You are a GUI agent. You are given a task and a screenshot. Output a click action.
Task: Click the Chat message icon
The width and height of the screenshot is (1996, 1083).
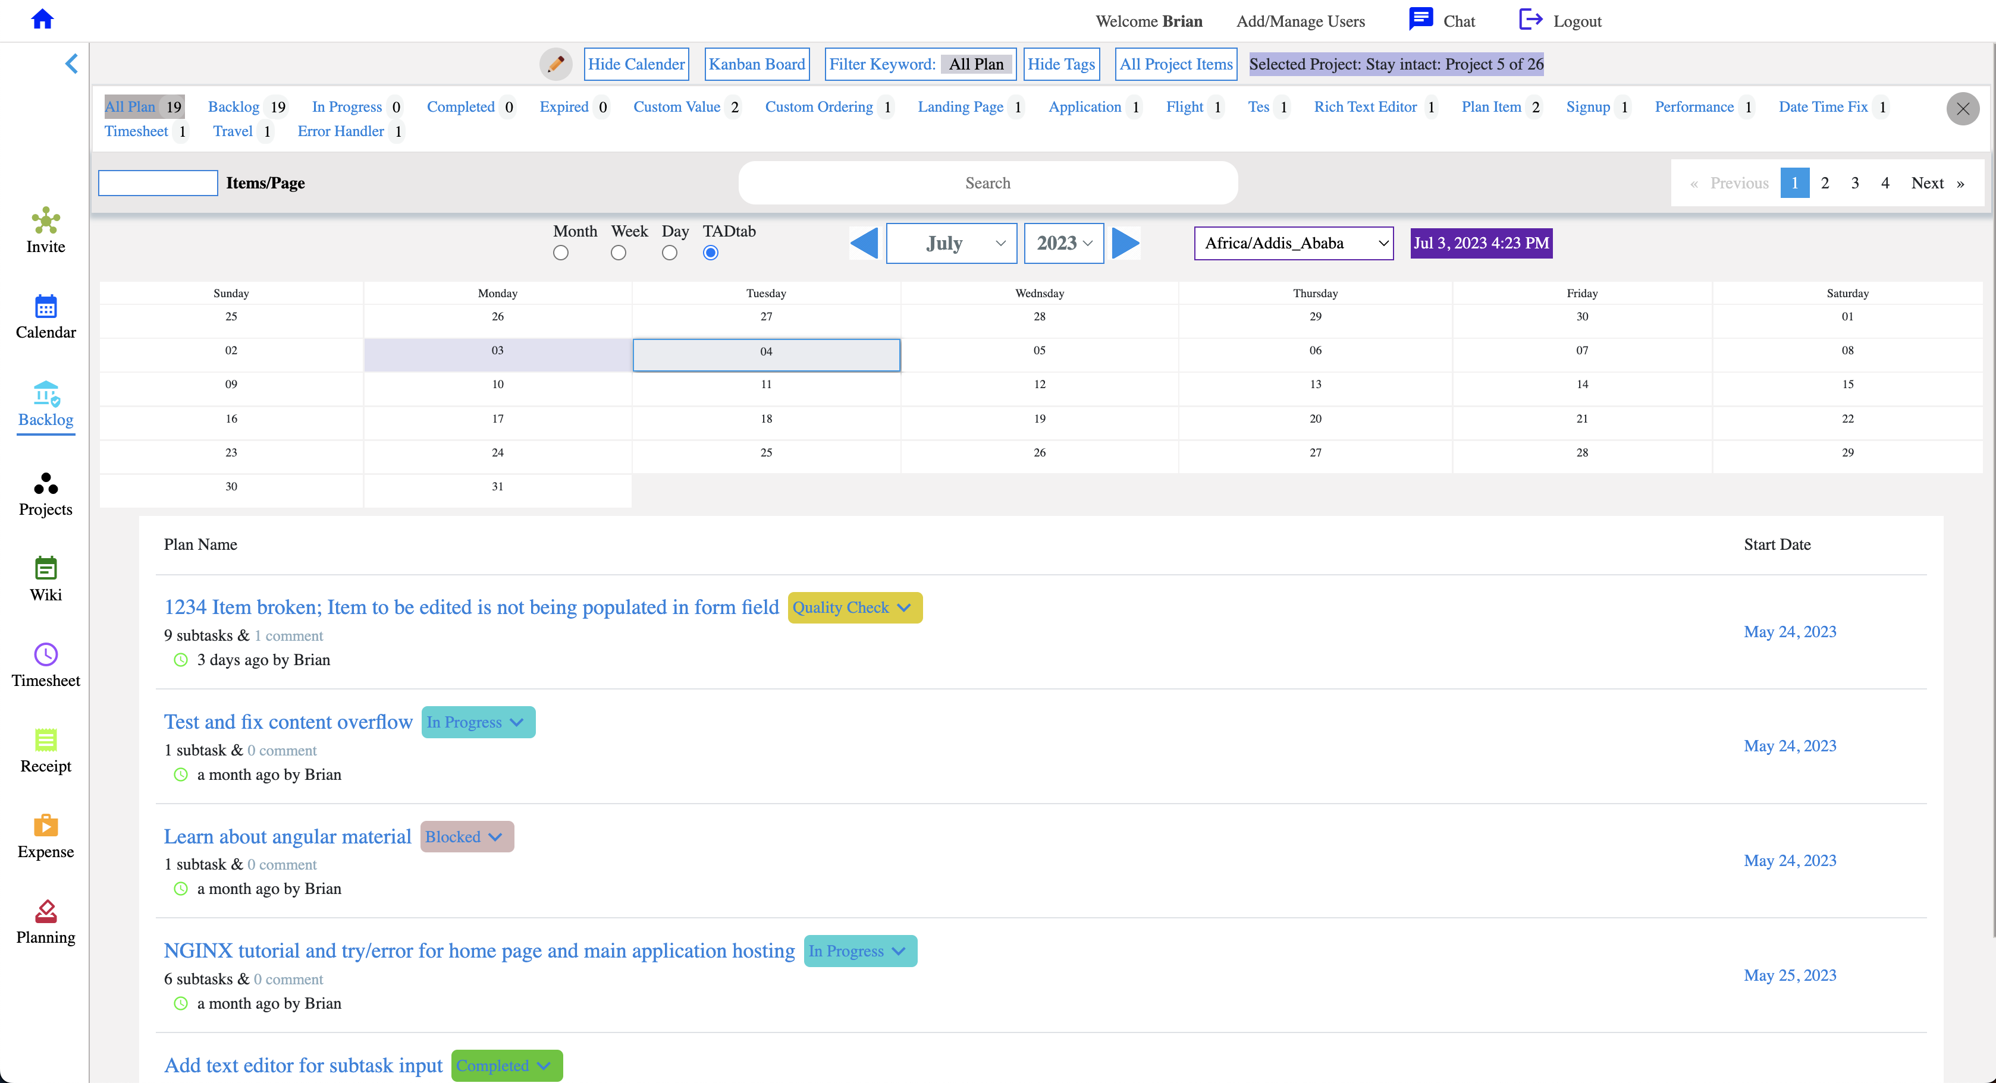coord(1420,20)
